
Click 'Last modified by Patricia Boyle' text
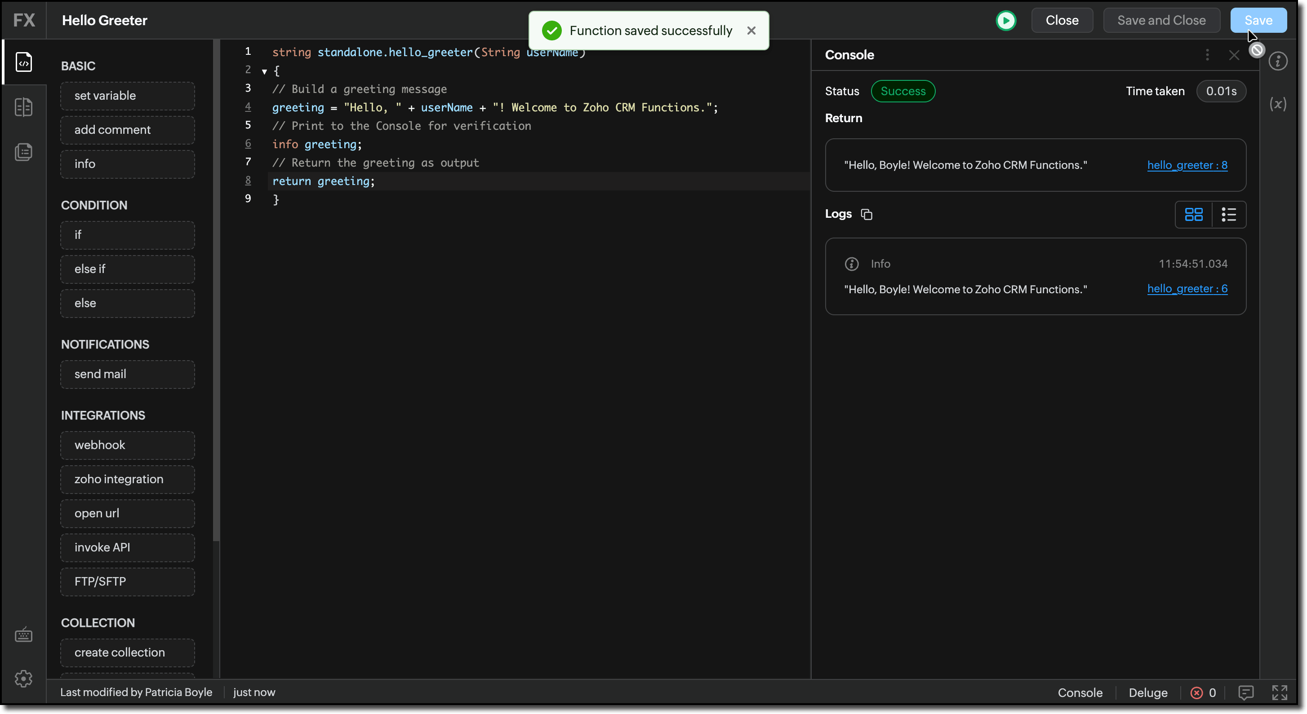click(x=136, y=692)
